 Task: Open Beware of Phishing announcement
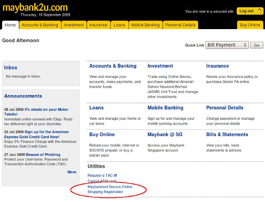click(43, 154)
